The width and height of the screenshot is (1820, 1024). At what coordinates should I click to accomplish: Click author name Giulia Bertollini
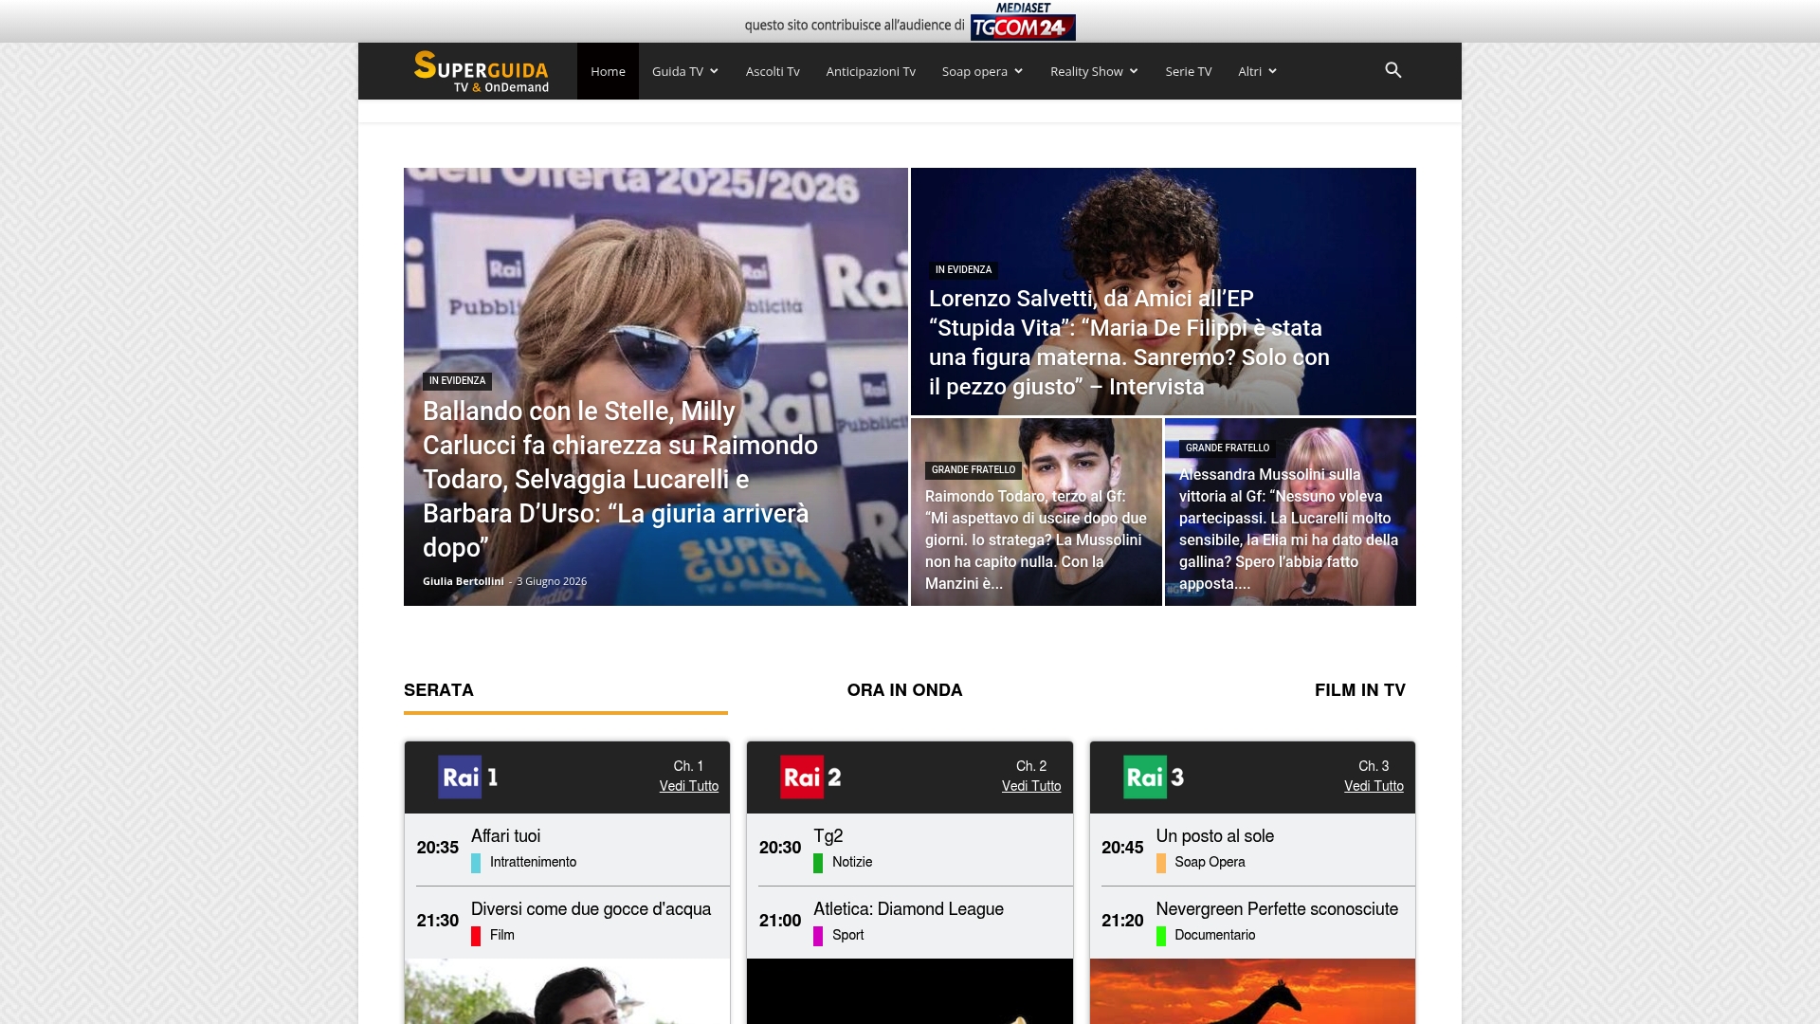463,581
